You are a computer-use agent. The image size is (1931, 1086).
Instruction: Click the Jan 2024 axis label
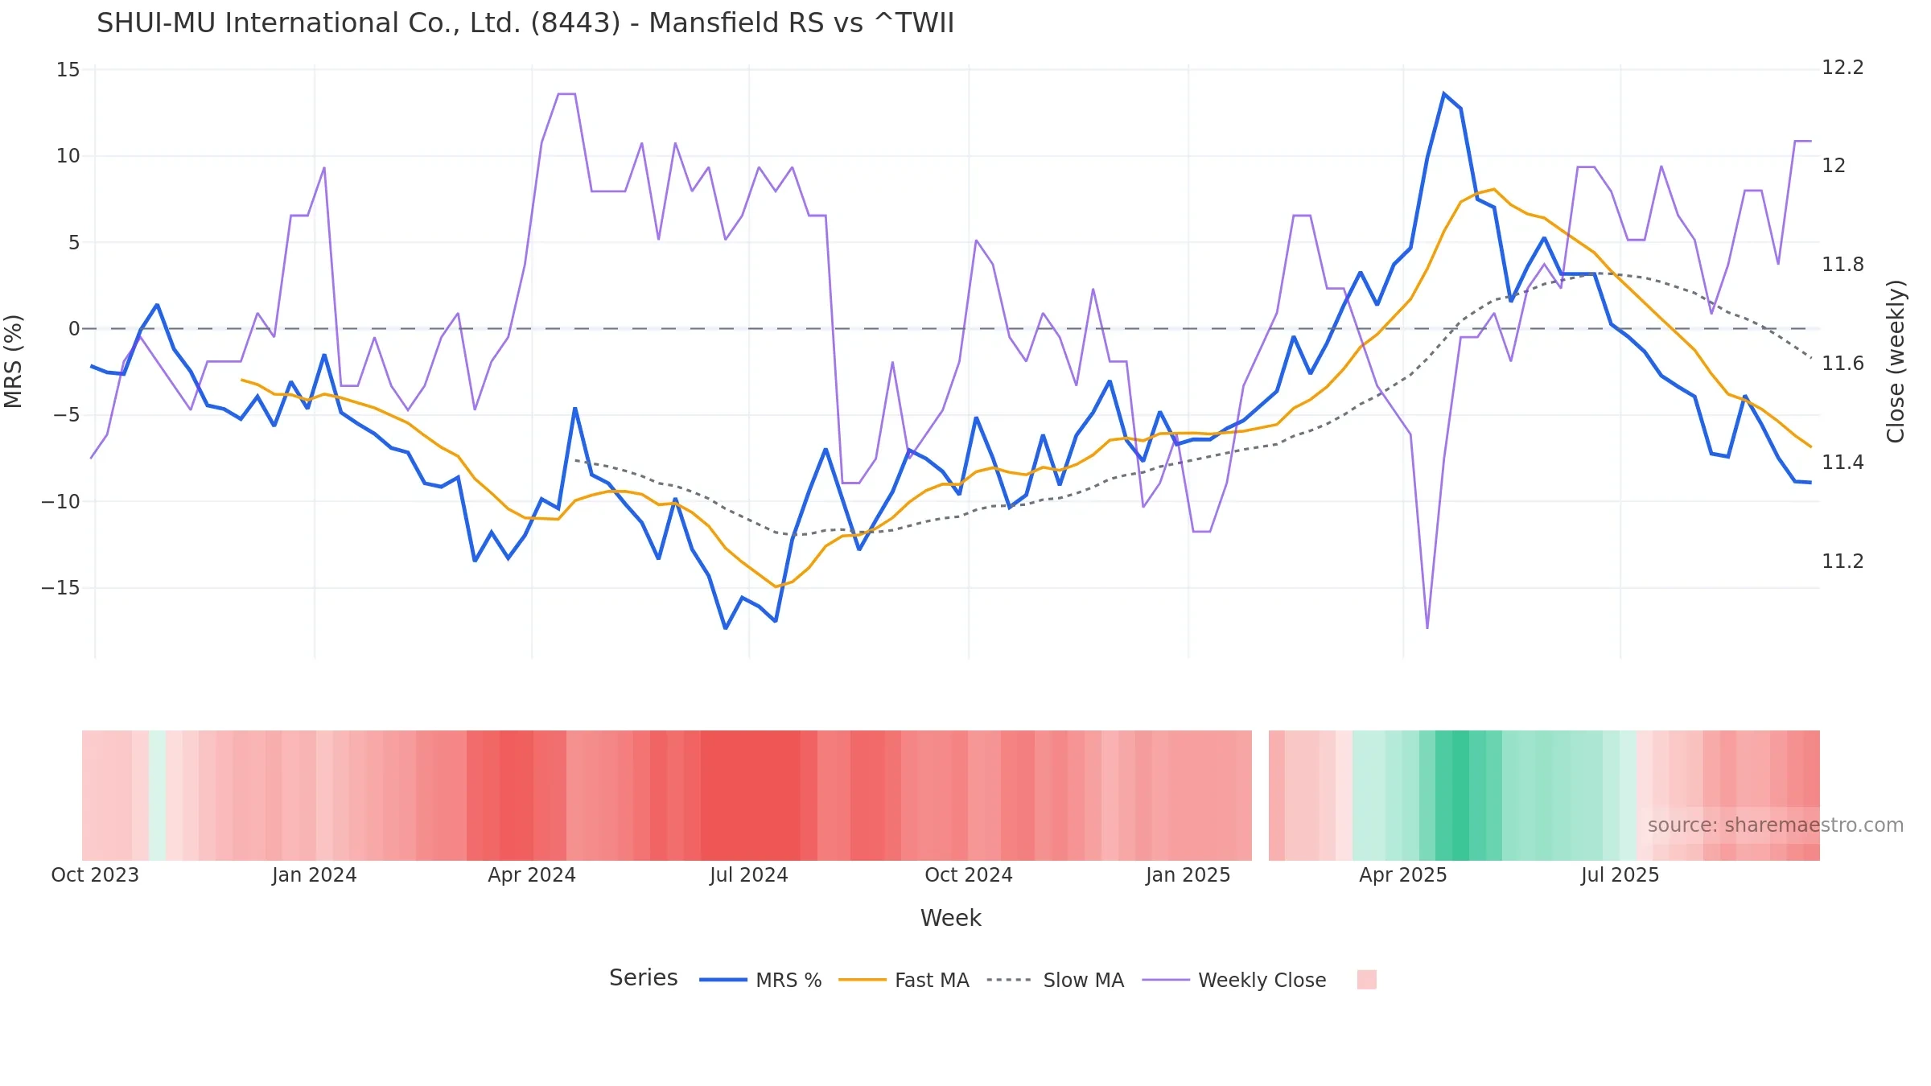[x=314, y=874]
